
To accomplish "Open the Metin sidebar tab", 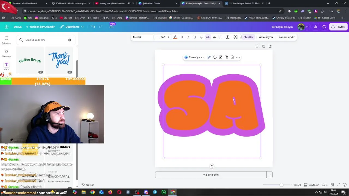I will (x=7, y=66).
